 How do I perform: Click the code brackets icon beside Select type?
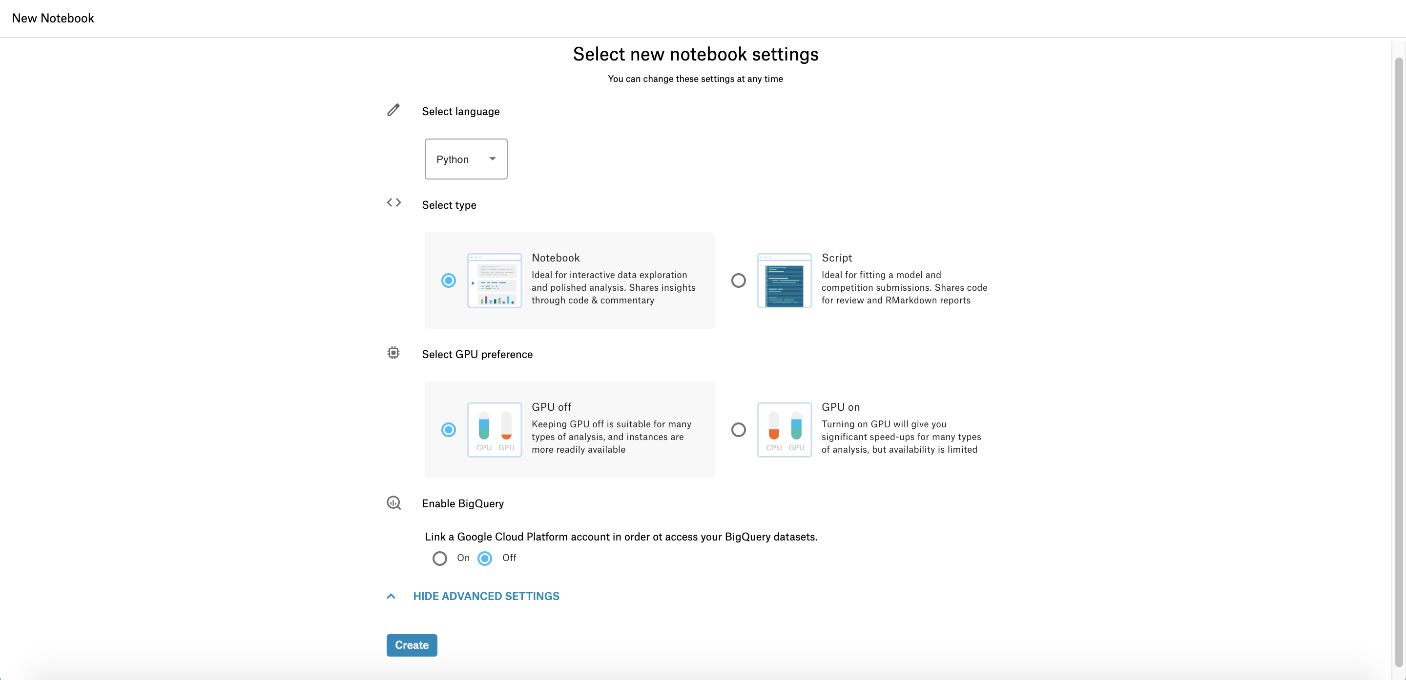point(393,203)
